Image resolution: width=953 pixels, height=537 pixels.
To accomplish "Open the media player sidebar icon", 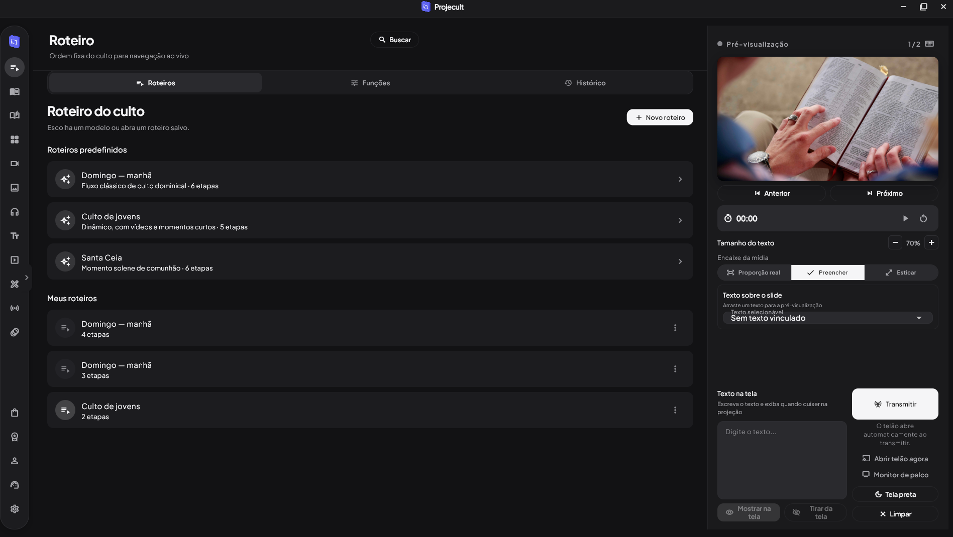I will coord(15,260).
